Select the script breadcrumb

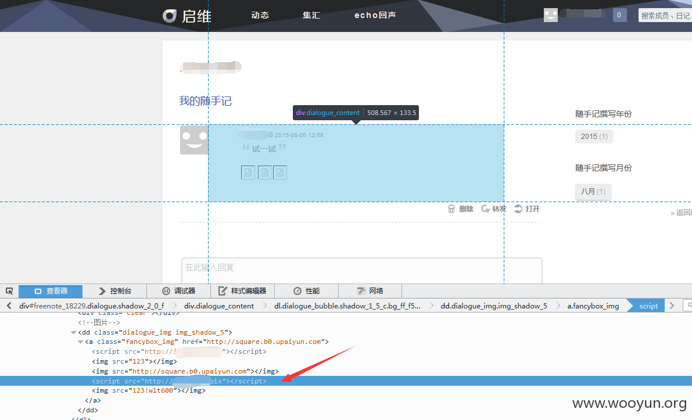click(x=648, y=306)
